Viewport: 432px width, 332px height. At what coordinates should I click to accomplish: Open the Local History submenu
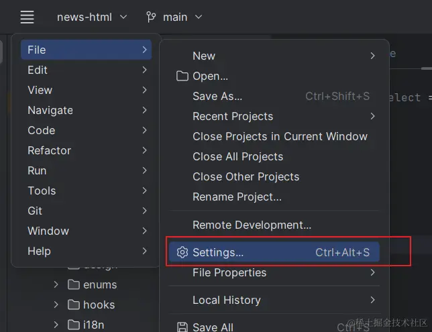click(226, 300)
